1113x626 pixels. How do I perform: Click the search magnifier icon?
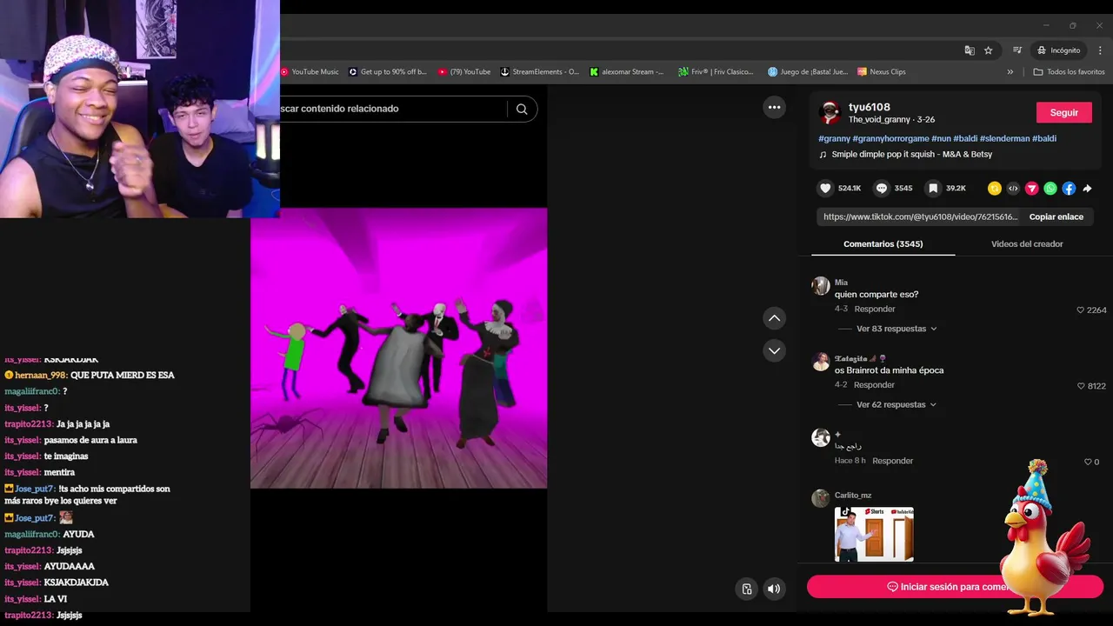point(522,109)
